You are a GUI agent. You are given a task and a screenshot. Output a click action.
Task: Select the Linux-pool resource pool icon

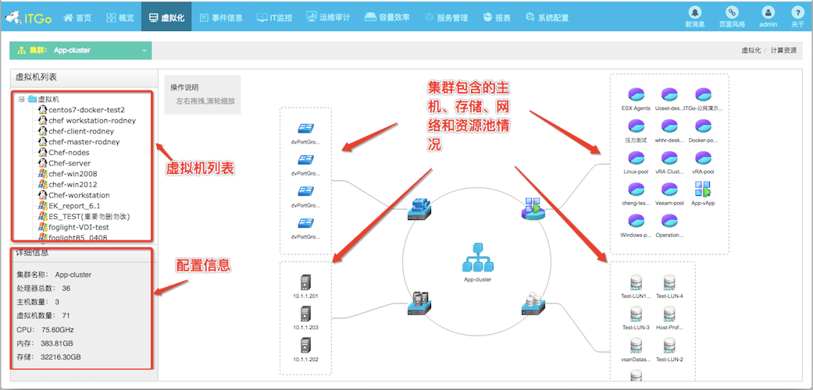636,158
